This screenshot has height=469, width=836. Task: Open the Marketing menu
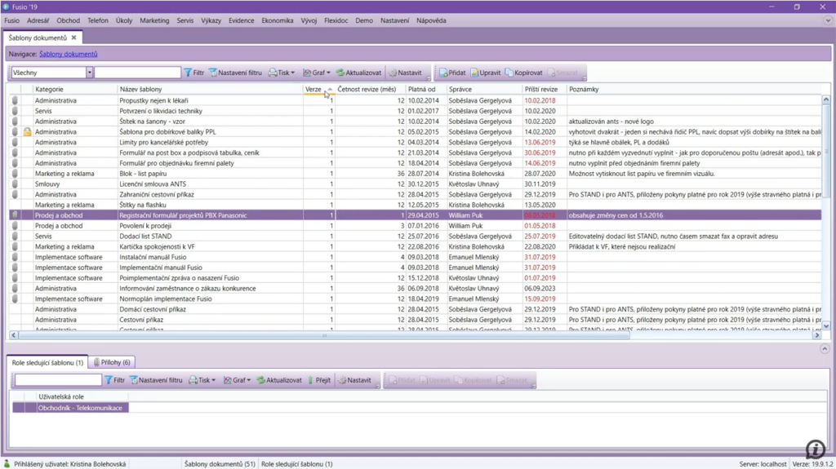pos(154,20)
